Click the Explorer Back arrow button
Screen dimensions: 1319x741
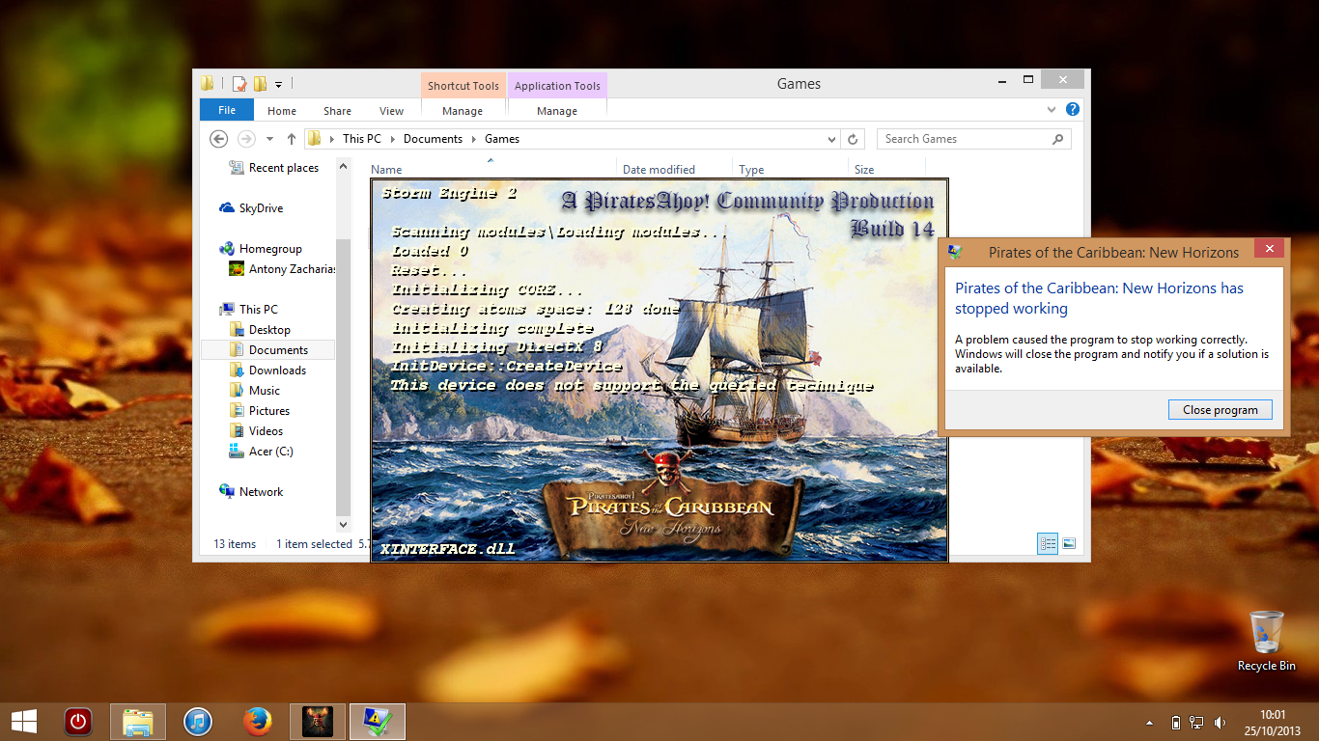218,139
